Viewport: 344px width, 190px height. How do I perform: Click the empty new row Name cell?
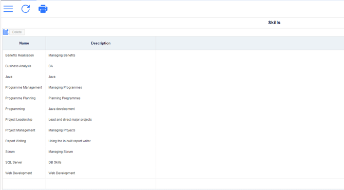[24, 184]
